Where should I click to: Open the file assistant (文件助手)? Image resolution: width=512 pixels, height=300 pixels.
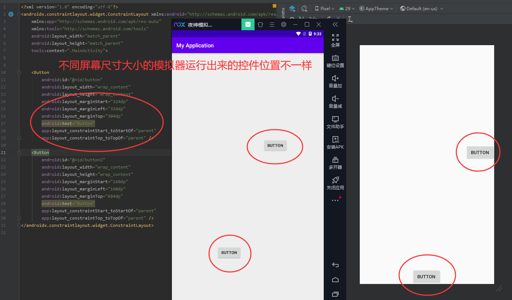coord(335,122)
